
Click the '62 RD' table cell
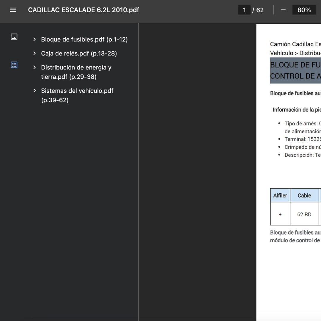[x=304, y=214]
